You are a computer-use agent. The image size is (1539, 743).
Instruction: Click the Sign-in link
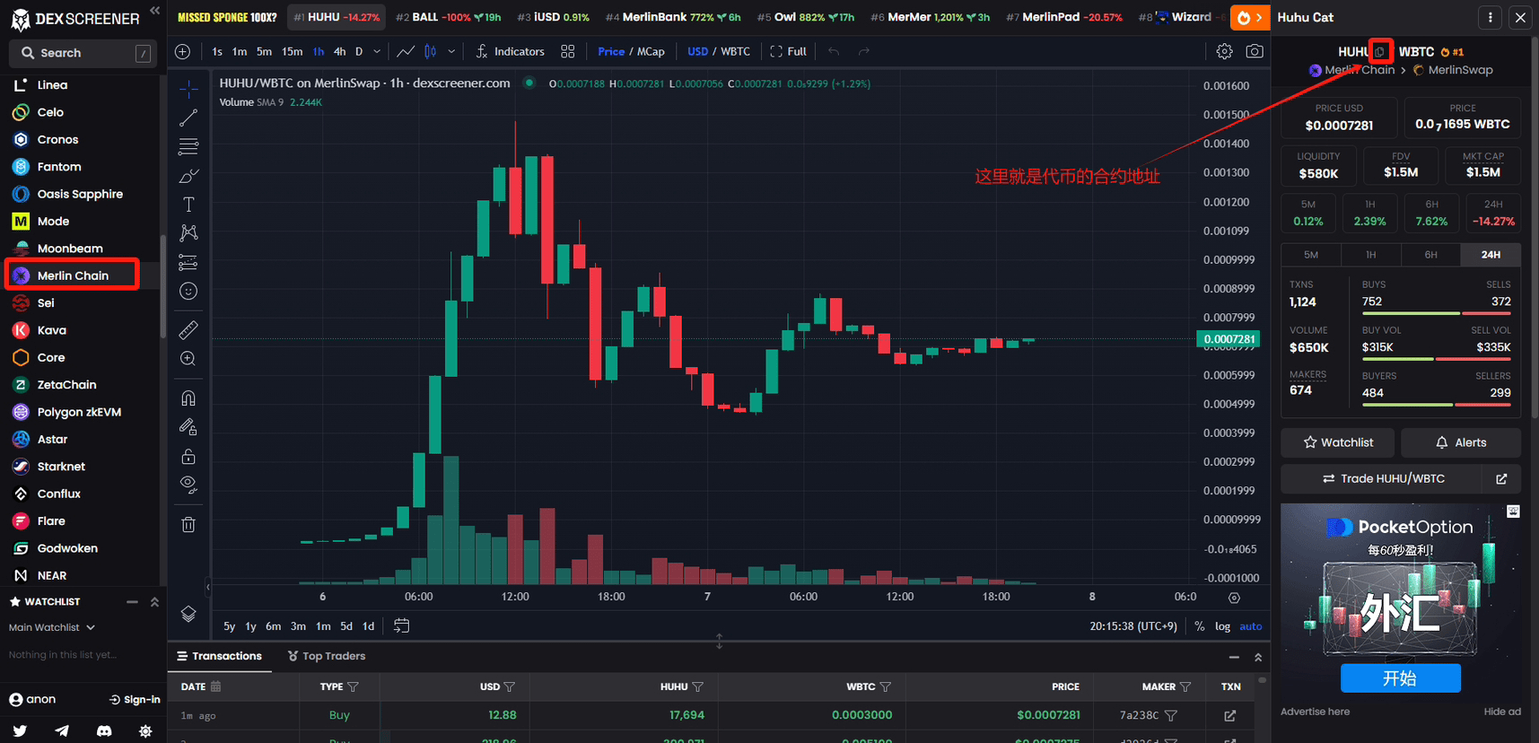[x=135, y=699]
